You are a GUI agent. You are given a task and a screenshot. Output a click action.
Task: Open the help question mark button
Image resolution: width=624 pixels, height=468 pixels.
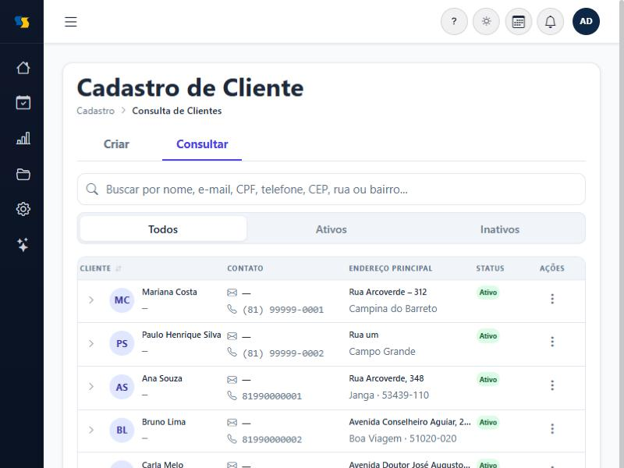454,22
